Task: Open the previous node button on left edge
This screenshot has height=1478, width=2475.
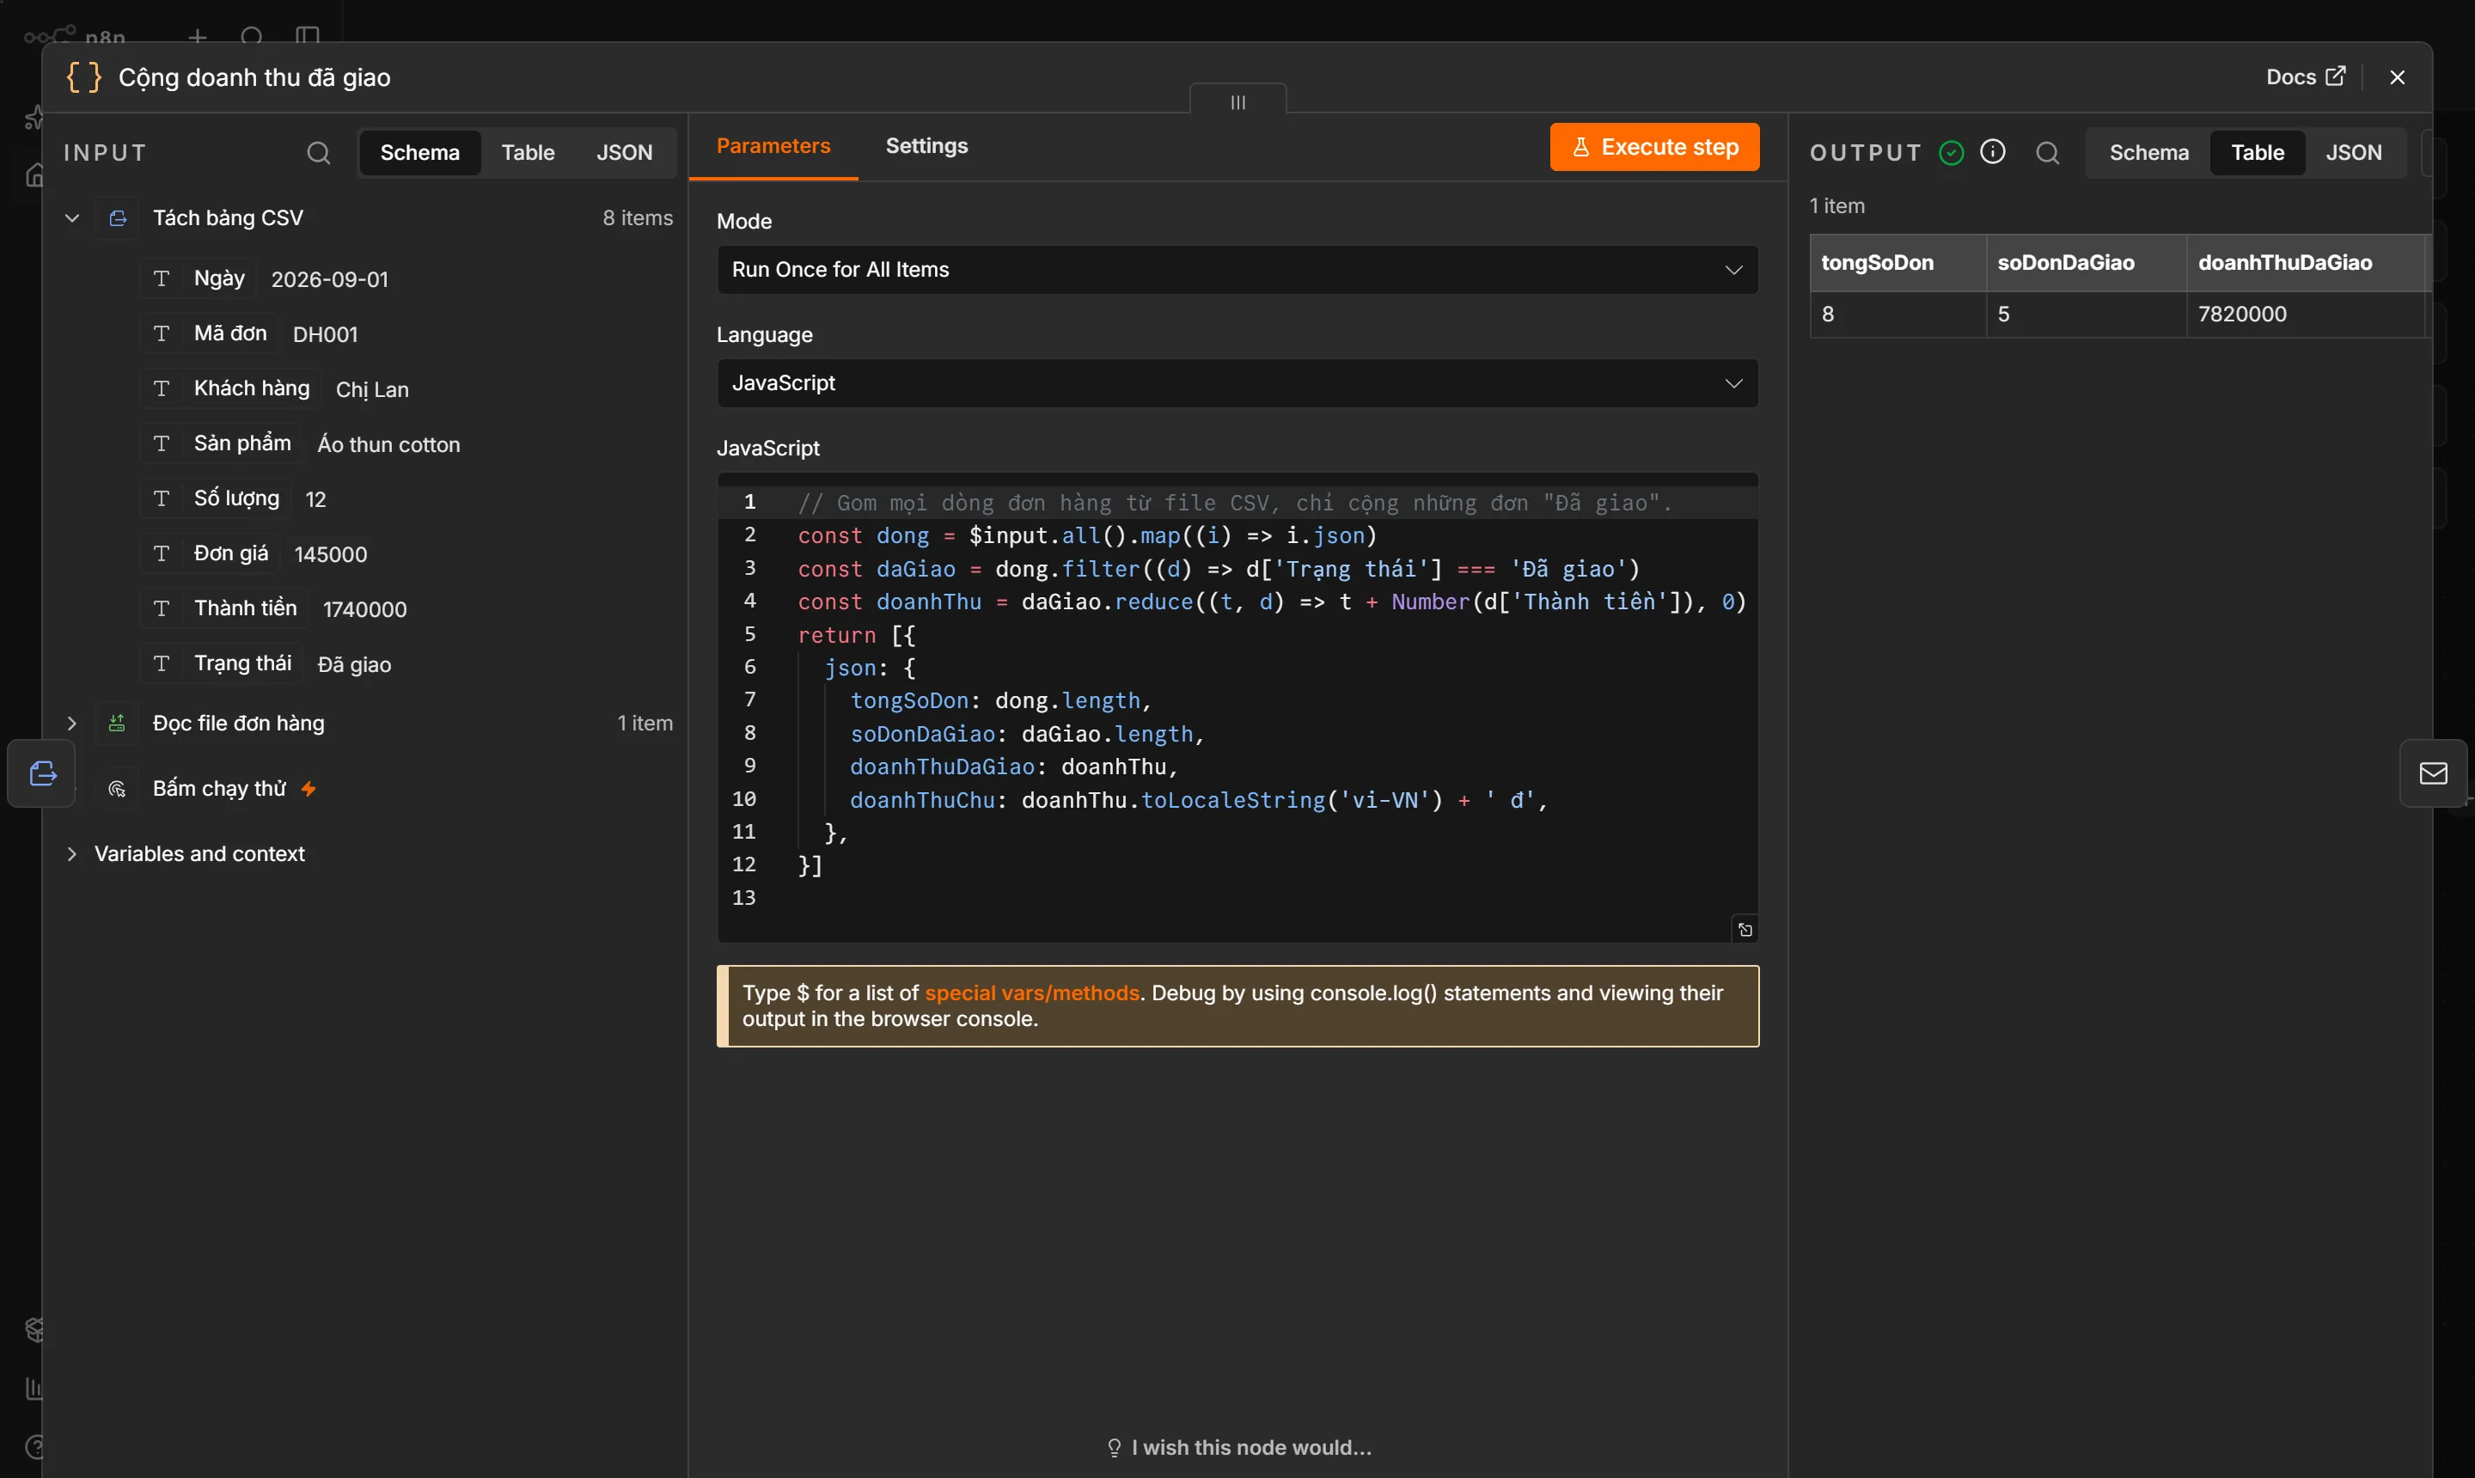Action: [42, 774]
